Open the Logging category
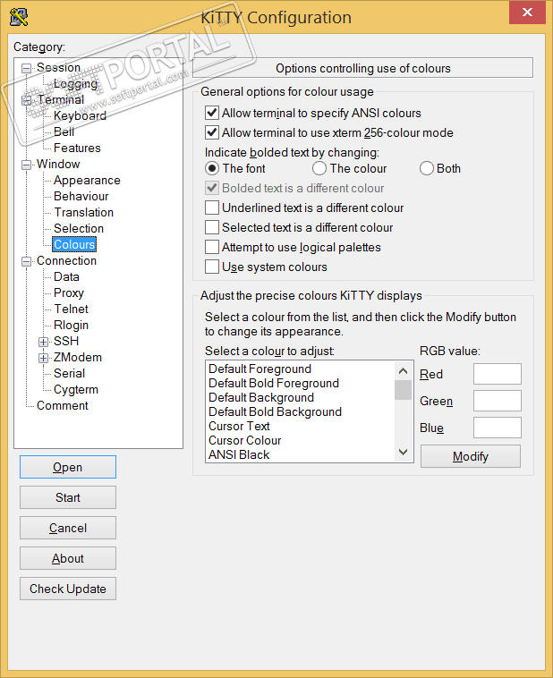This screenshot has width=553, height=678. tap(75, 83)
